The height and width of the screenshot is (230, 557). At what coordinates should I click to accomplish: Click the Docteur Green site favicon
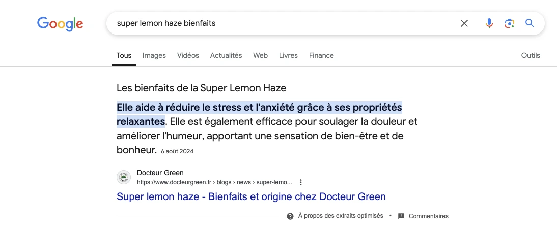124,177
